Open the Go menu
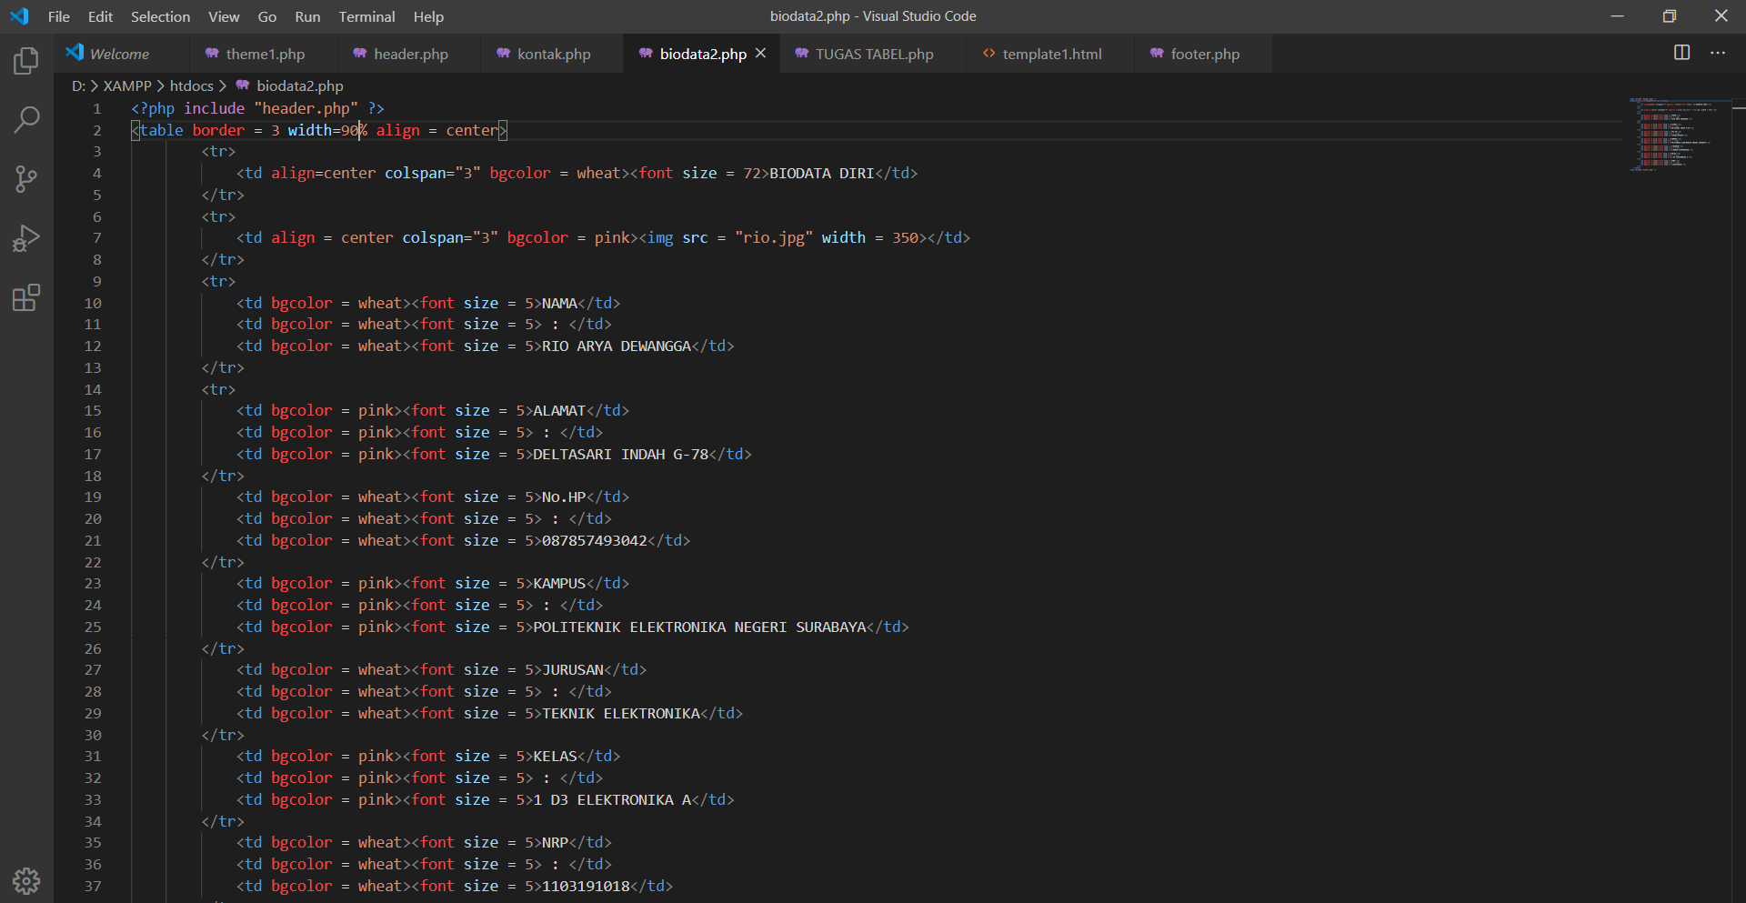1746x903 pixels. pos(267,16)
